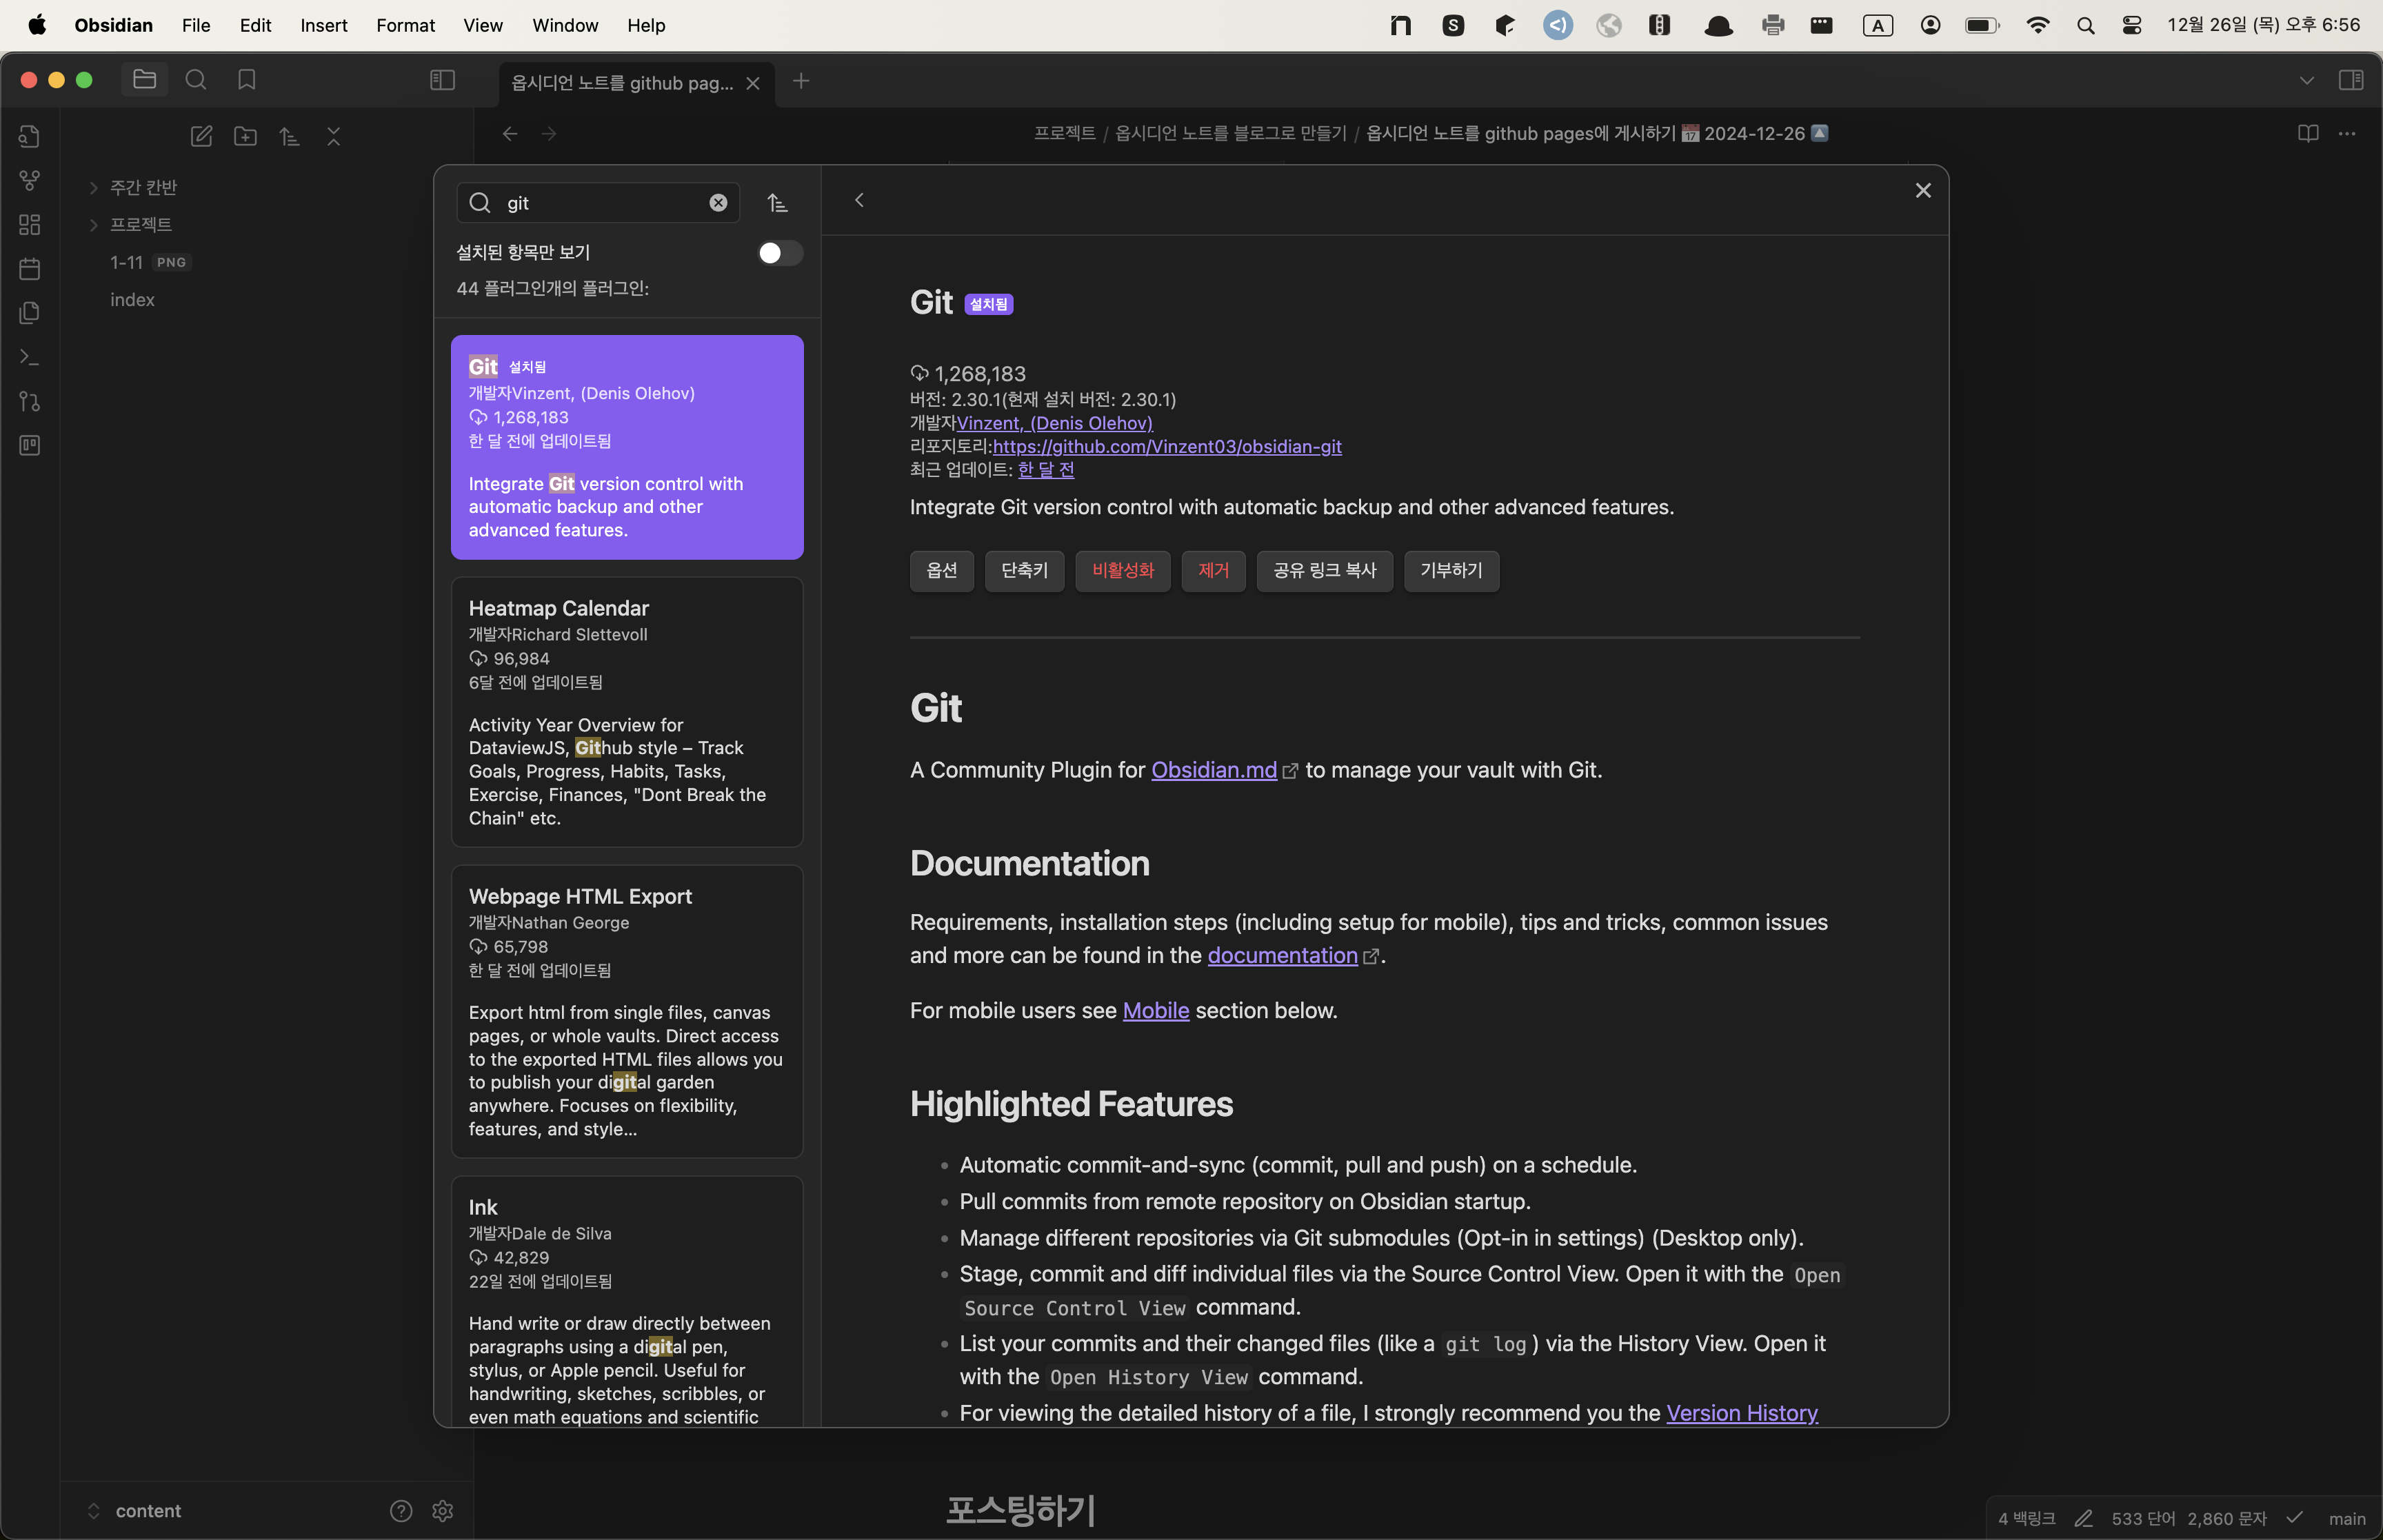Image resolution: width=2383 pixels, height=1540 pixels.
Task: Insert template ribbon icon
Action: tap(30, 313)
